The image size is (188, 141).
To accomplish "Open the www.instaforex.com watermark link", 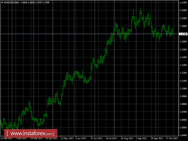I will pyautogui.click(x=32, y=133).
